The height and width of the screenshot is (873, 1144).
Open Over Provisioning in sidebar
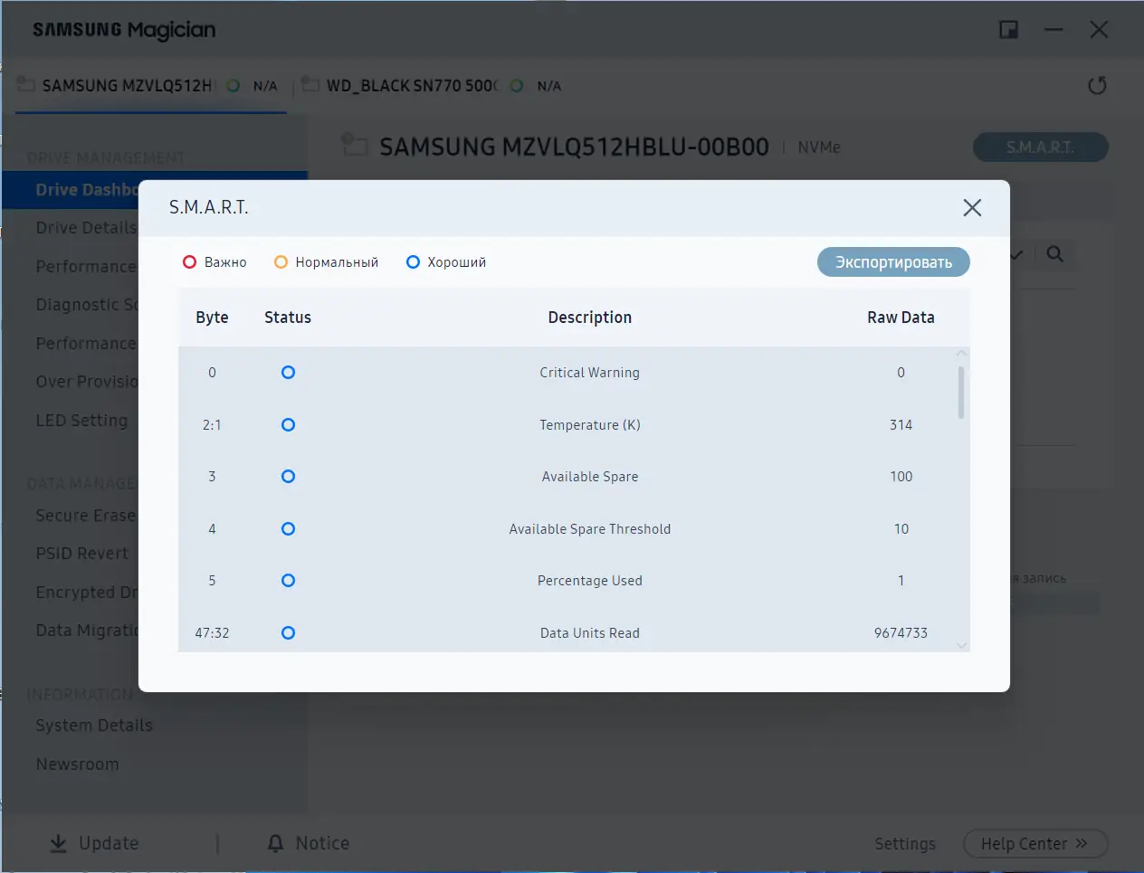tap(87, 382)
